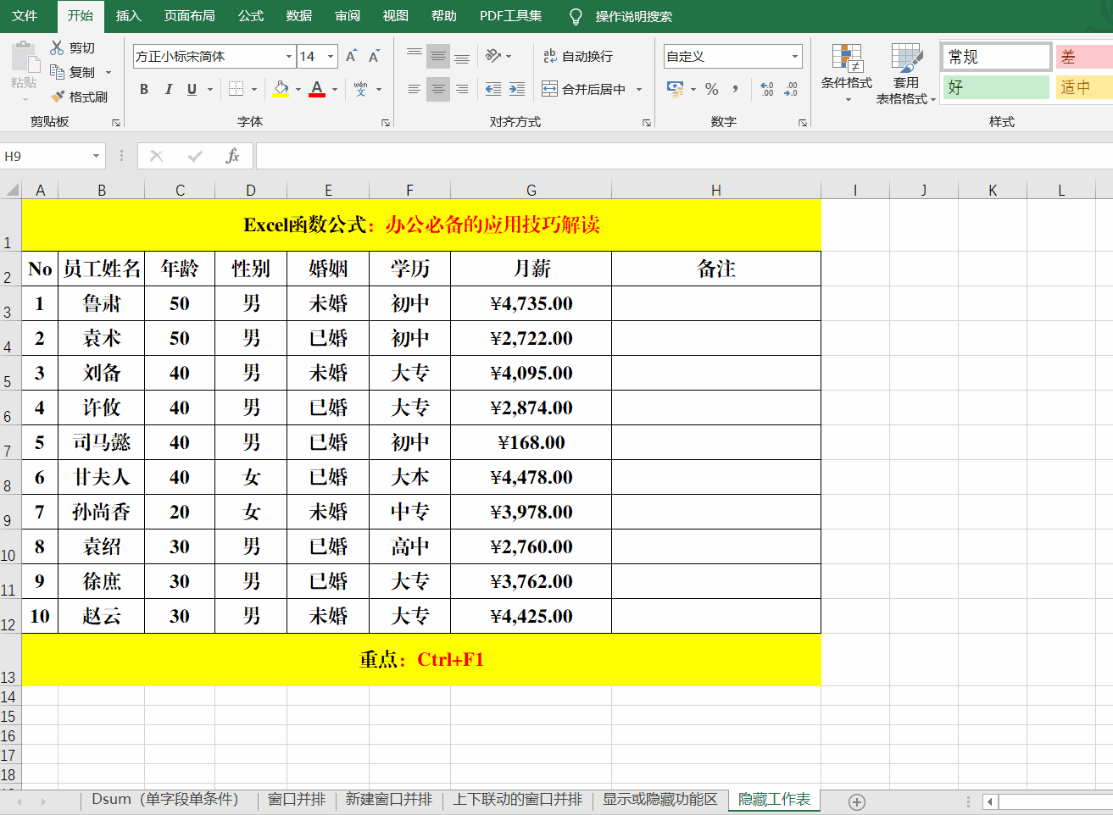The height and width of the screenshot is (815, 1113).
Task: Toggle underline formatting
Action: (192, 89)
